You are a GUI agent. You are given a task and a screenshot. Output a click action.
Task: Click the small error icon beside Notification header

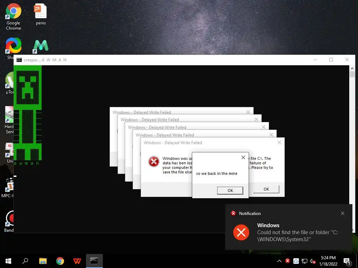click(x=233, y=213)
